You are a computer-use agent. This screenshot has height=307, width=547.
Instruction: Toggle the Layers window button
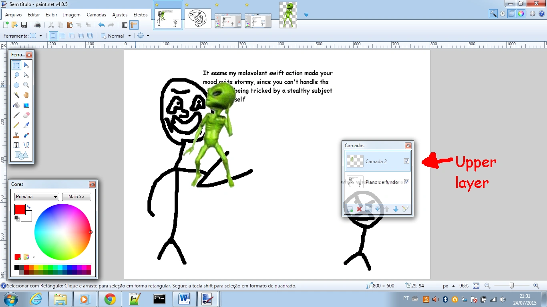coord(512,14)
